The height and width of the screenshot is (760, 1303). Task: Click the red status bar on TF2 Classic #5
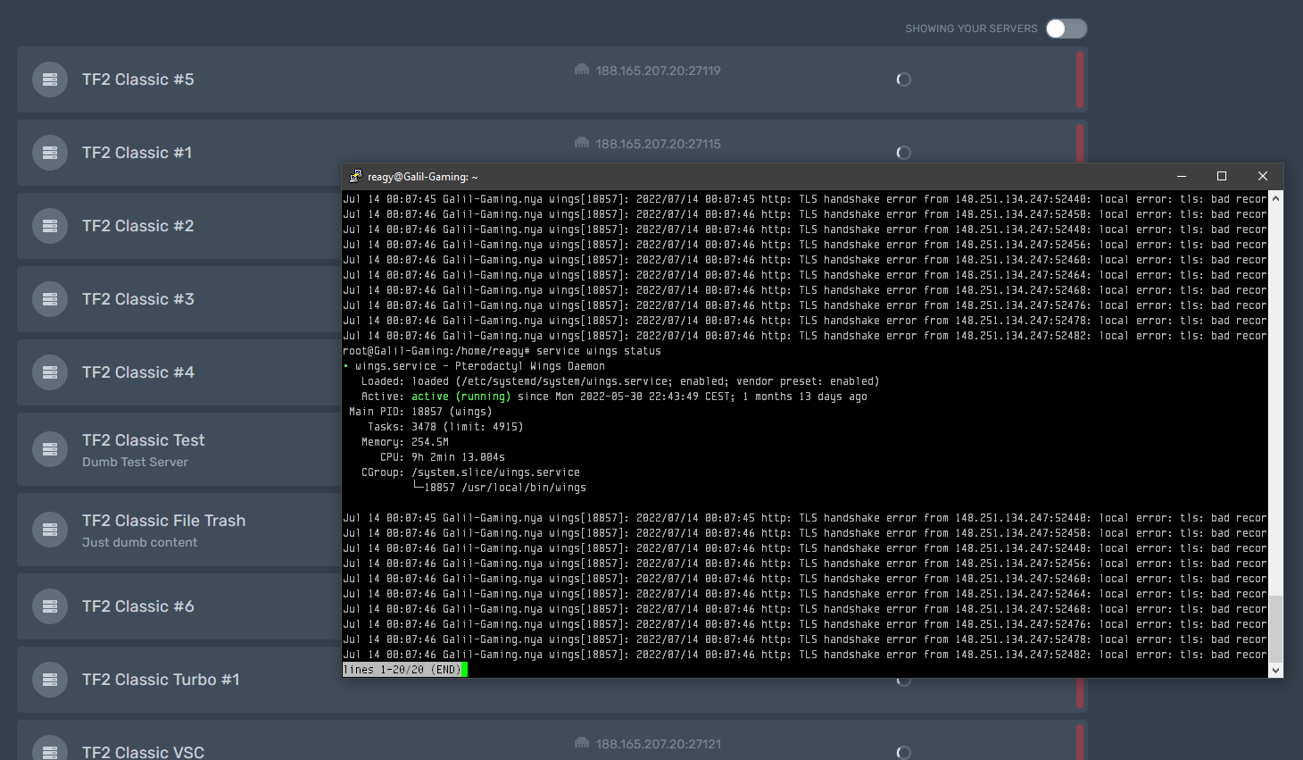(x=1080, y=79)
